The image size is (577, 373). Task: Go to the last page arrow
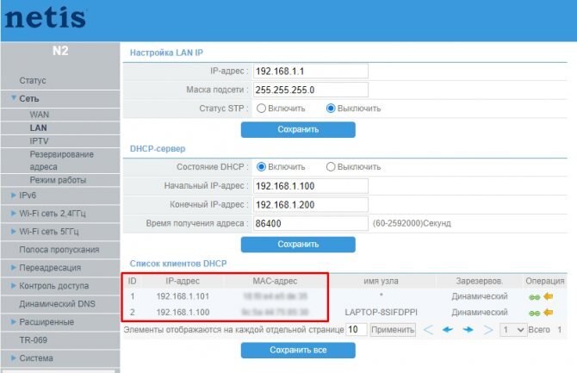pyautogui.click(x=488, y=330)
